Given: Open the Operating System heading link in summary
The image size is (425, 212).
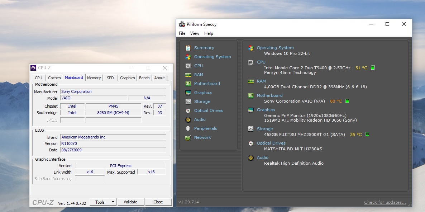Looking at the screenshot, I should pos(275,48).
